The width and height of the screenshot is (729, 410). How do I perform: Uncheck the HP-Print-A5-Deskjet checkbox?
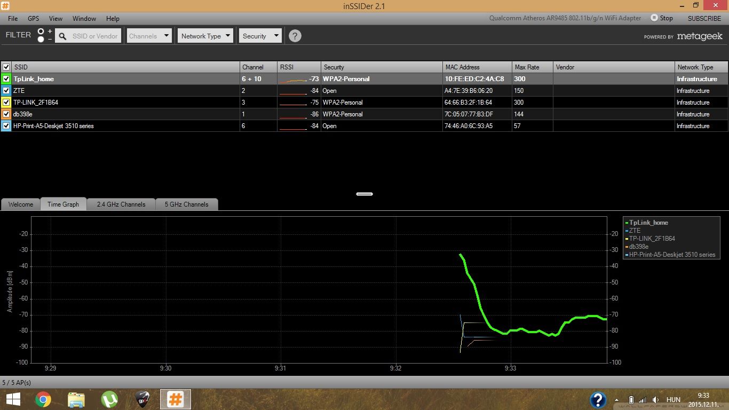coord(6,126)
